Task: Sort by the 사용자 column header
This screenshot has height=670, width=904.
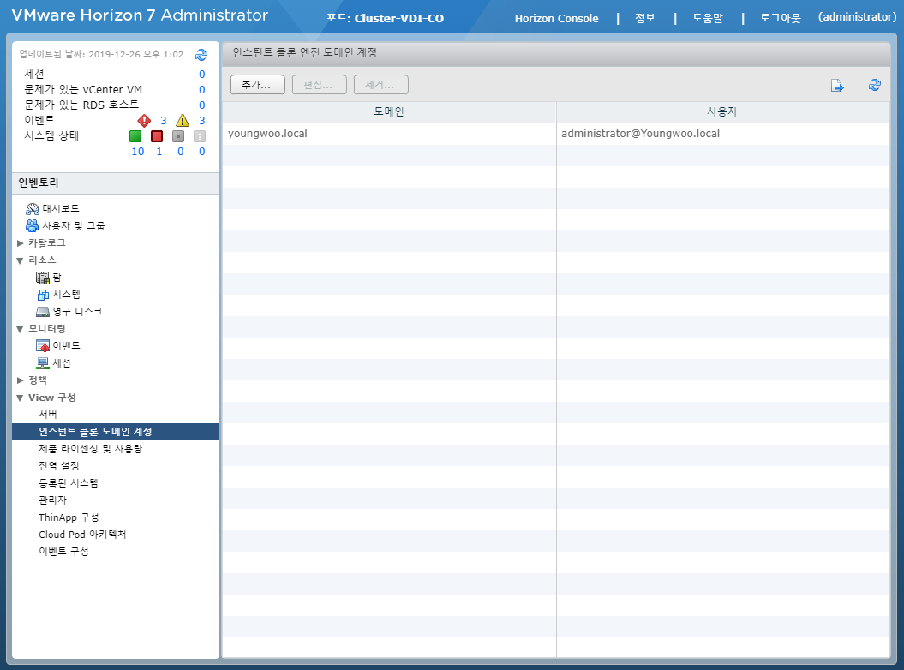Action: tap(723, 112)
